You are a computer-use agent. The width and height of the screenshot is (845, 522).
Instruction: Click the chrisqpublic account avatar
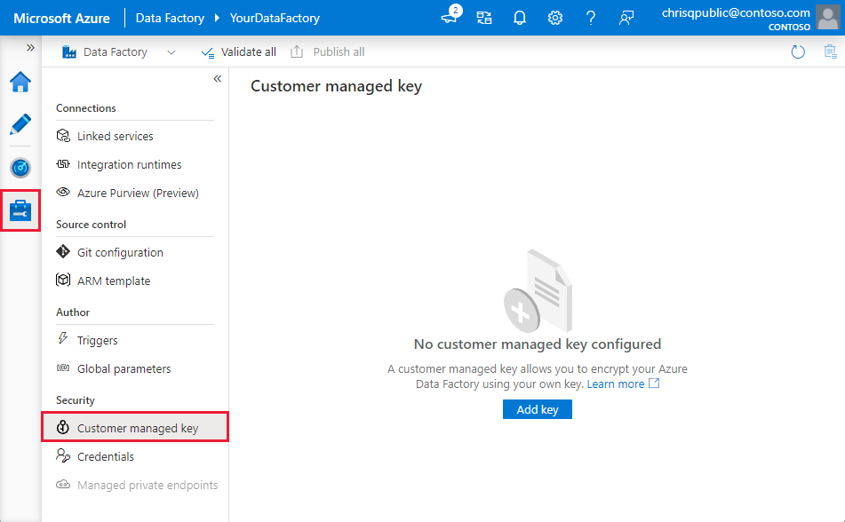[x=828, y=18]
